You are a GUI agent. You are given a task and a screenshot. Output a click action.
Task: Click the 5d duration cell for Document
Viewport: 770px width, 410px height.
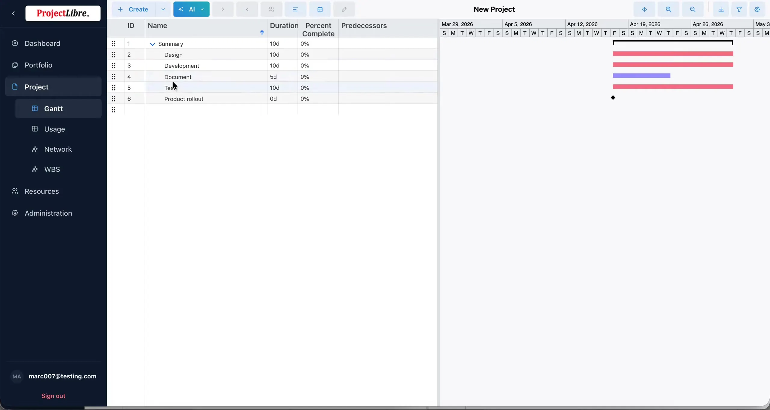tap(282, 77)
